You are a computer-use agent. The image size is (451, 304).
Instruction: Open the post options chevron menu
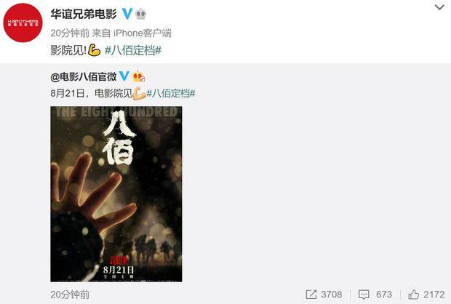click(439, 7)
